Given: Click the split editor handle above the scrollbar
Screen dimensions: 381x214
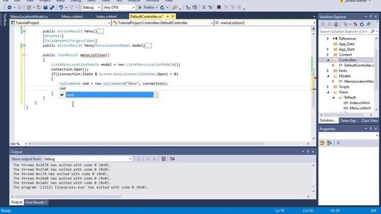Looking at the screenshot, I should click(x=314, y=29).
